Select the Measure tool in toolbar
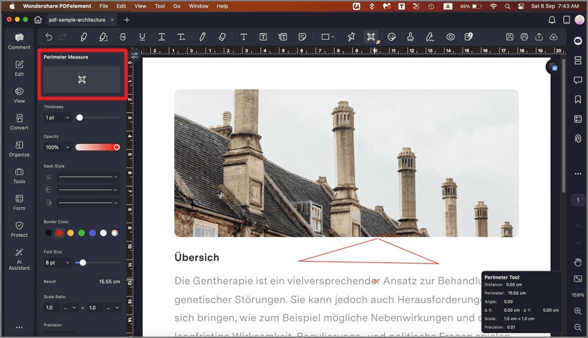This screenshot has width=588, height=338. click(x=371, y=36)
